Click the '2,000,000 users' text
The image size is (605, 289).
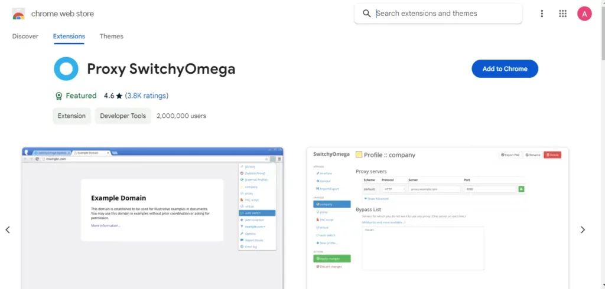[181, 116]
